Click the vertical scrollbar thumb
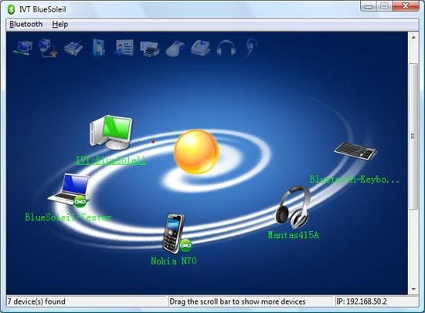Image resolution: width=425 pixels, height=313 pixels. click(413, 136)
